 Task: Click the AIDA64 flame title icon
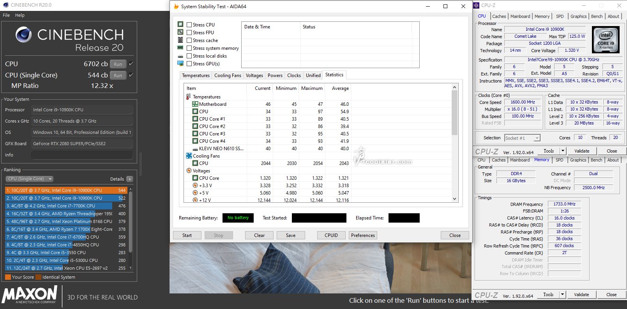(x=176, y=6)
